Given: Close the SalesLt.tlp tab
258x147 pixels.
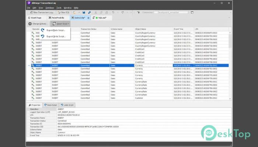Looking at the screenshot, I should tap(88, 18).
